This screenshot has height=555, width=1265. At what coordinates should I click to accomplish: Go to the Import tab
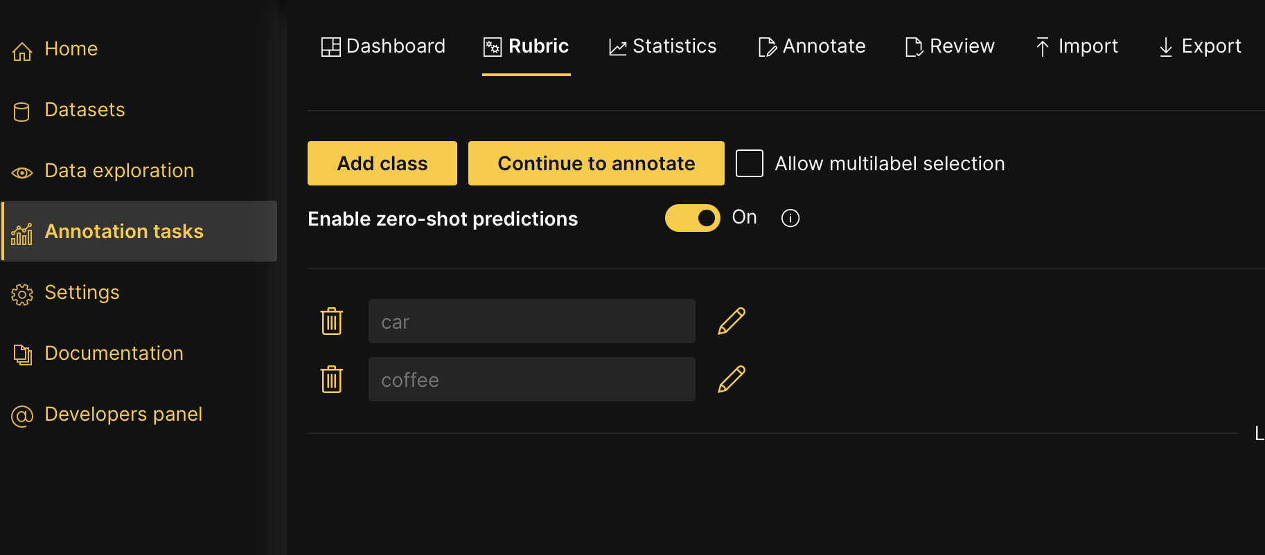click(x=1077, y=46)
